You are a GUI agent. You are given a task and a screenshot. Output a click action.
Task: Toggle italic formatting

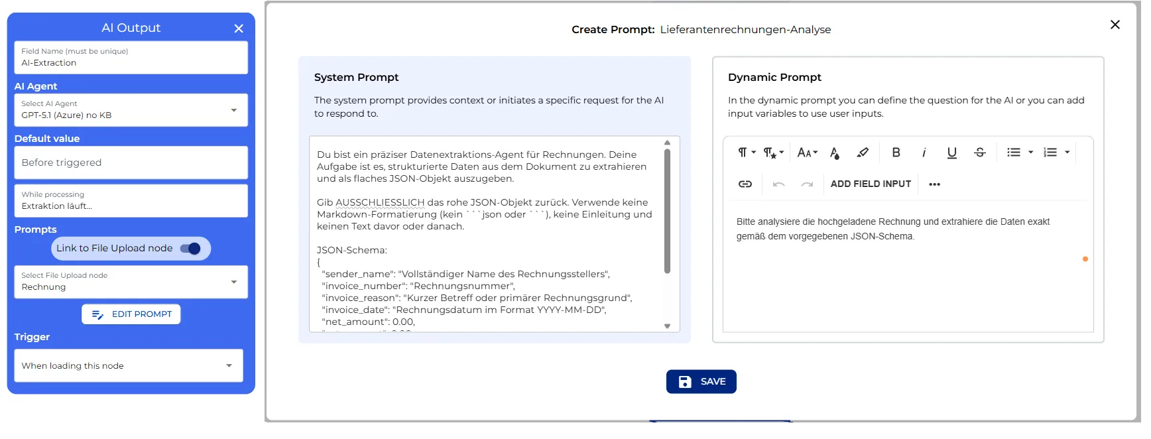pos(924,153)
